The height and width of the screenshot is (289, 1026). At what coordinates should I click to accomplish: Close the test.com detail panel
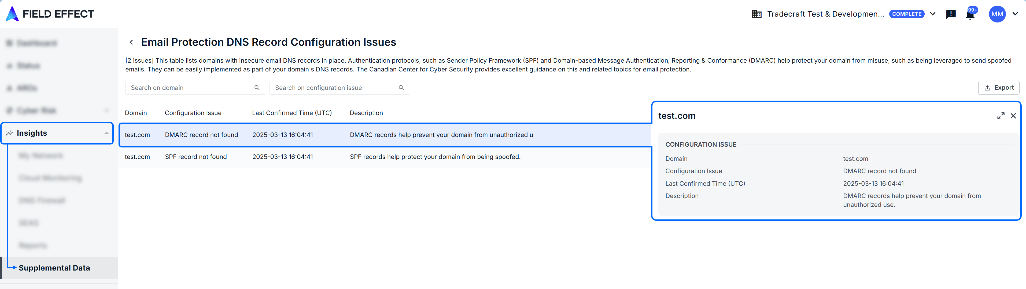coord(1013,116)
